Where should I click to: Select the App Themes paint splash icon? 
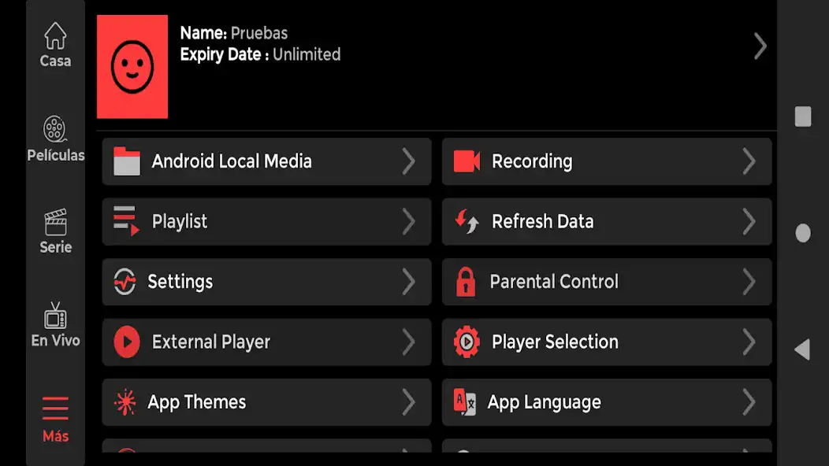click(125, 402)
